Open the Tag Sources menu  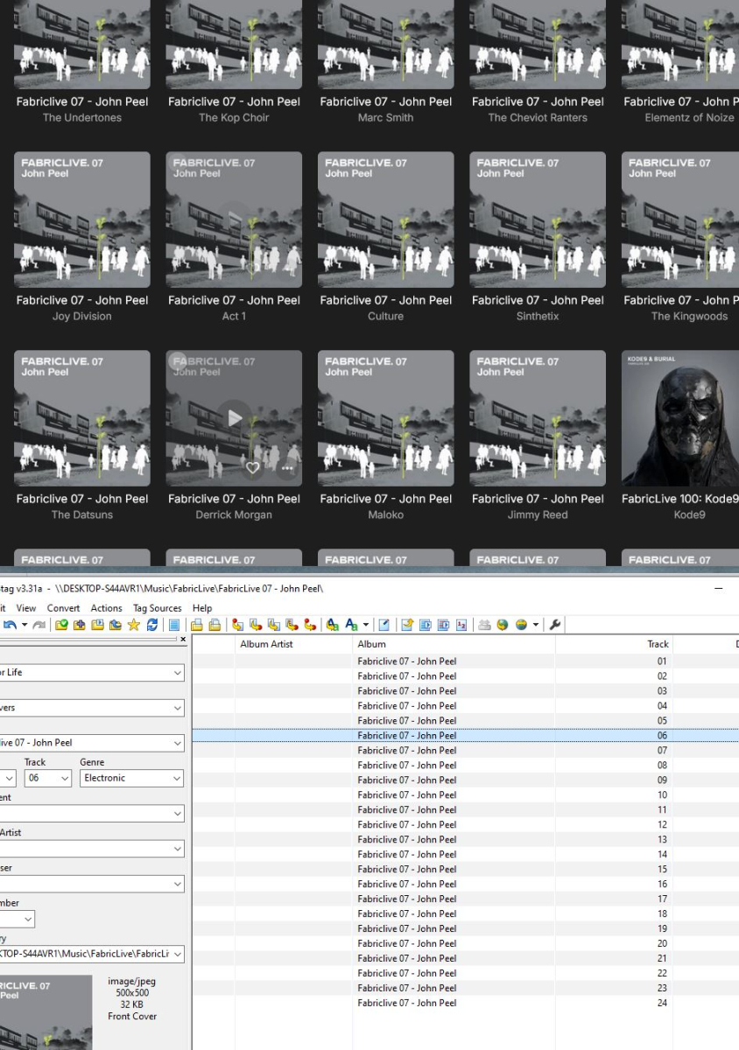[157, 608]
